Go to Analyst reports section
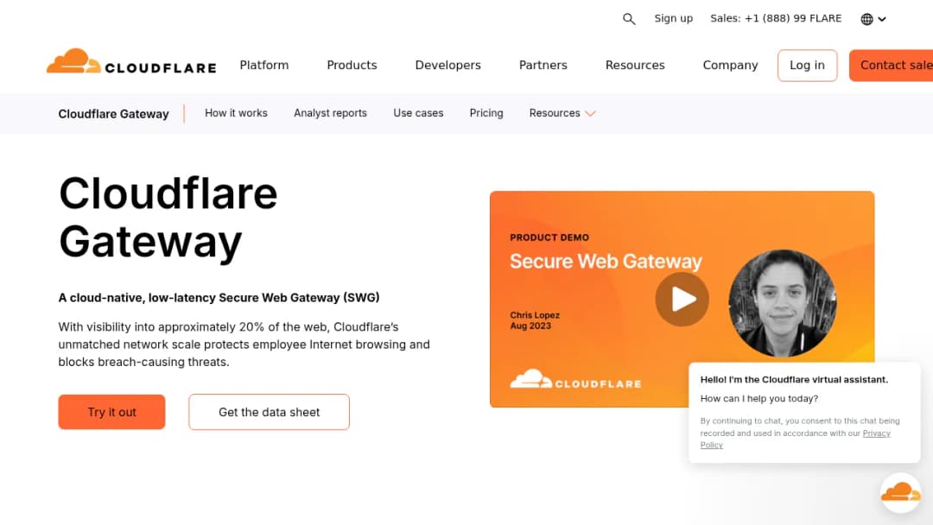This screenshot has height=525, width=933. tap(330, 113)
